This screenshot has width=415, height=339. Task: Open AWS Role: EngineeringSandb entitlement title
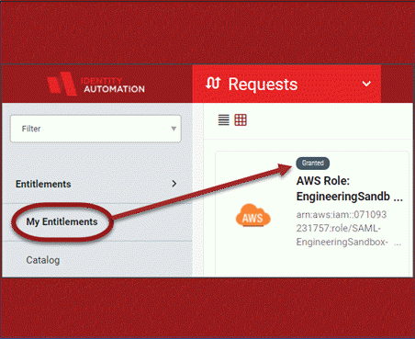click(350, 188)
